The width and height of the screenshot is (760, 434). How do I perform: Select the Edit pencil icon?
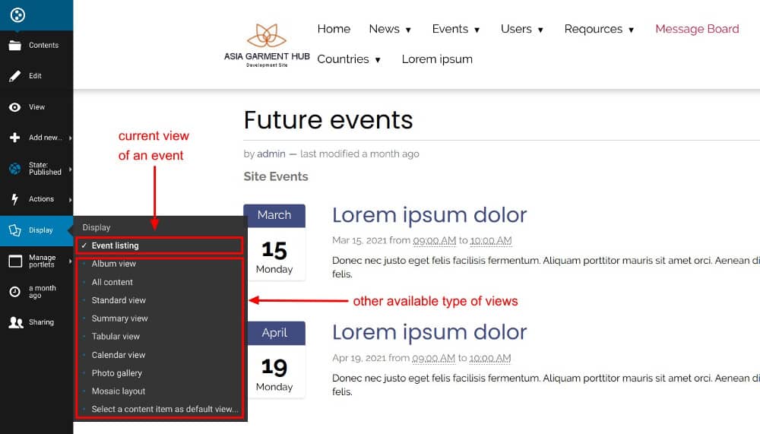pos(14,76)
